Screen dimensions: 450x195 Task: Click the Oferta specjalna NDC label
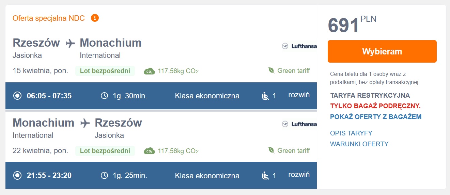click(x=49, y=18)
